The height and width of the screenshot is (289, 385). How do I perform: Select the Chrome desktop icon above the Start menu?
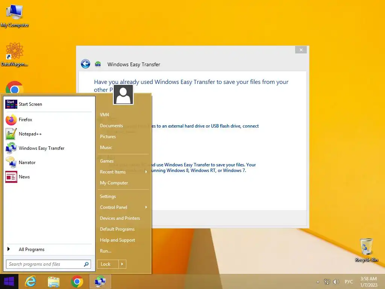click(15, 87)
